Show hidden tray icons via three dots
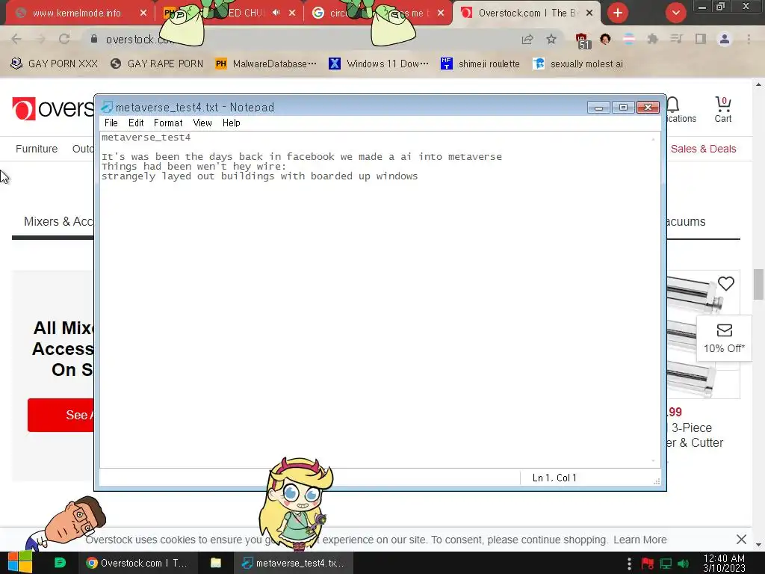The height and width of the screenshot is (574, 765). [x=629, y=564]
